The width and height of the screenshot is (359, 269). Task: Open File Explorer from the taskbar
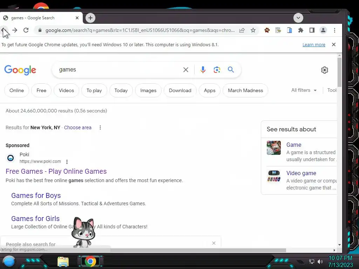[x=63, y=262]
